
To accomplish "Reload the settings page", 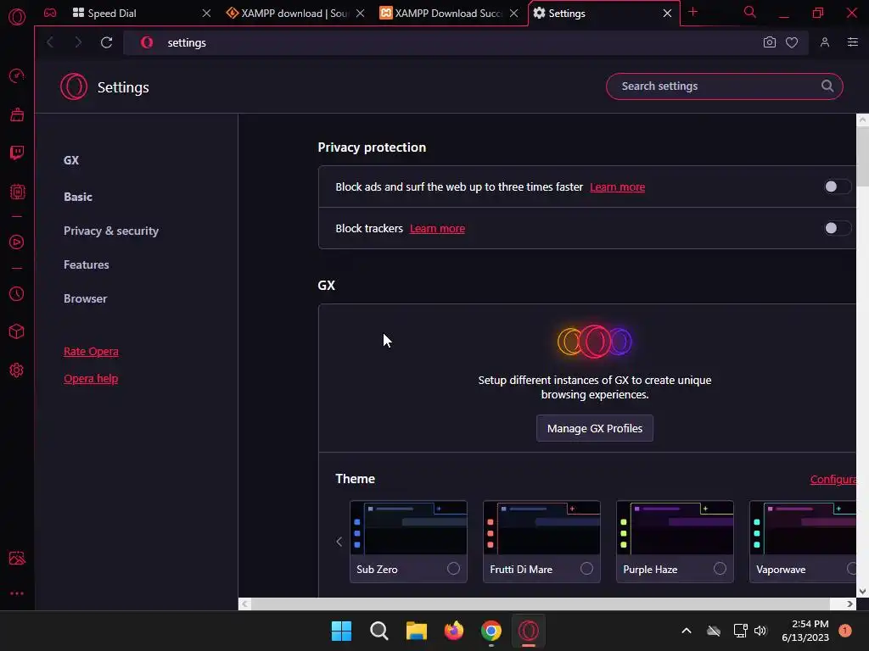I will (x=106, y=42).
